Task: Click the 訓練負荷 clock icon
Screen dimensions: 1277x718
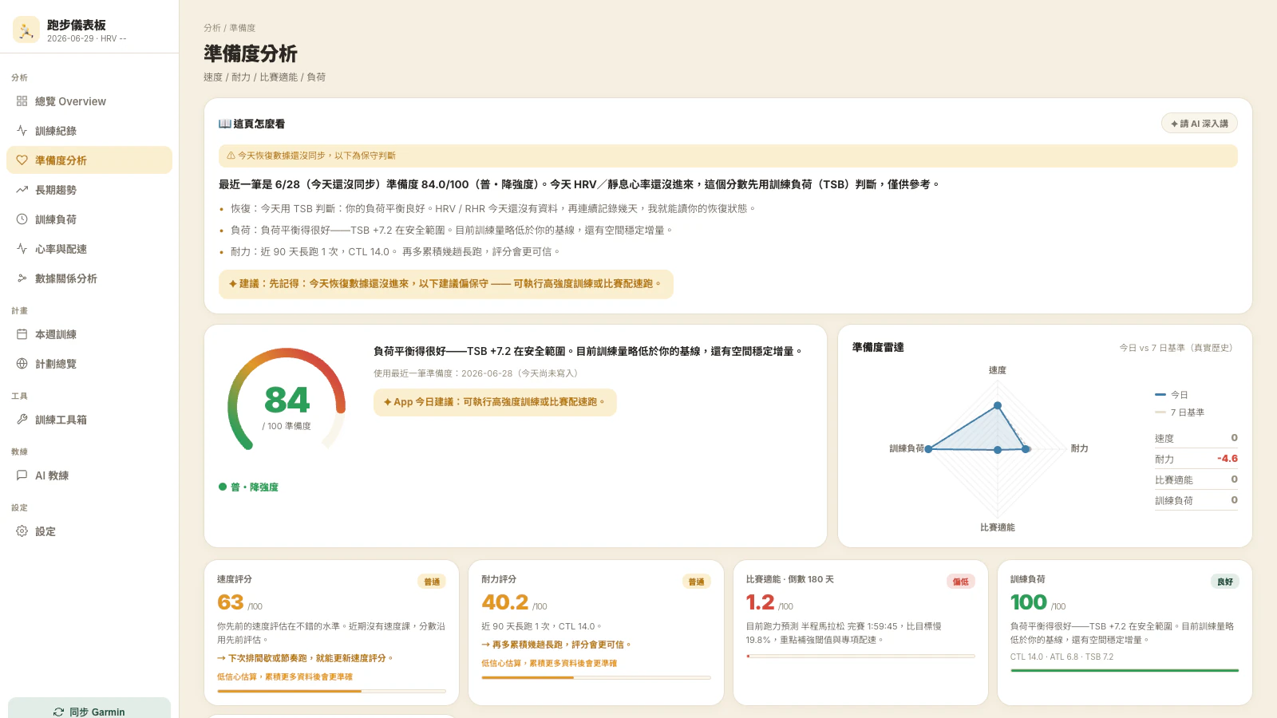Action: (22, 219)
